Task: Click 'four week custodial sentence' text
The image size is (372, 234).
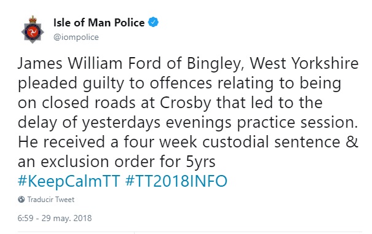Action: [x=232, y=142]
